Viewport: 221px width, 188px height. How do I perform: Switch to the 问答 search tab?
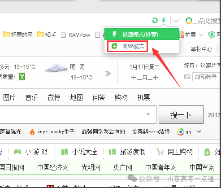coord(99,97)
